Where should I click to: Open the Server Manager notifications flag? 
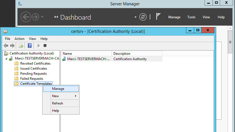click(158, 16)
